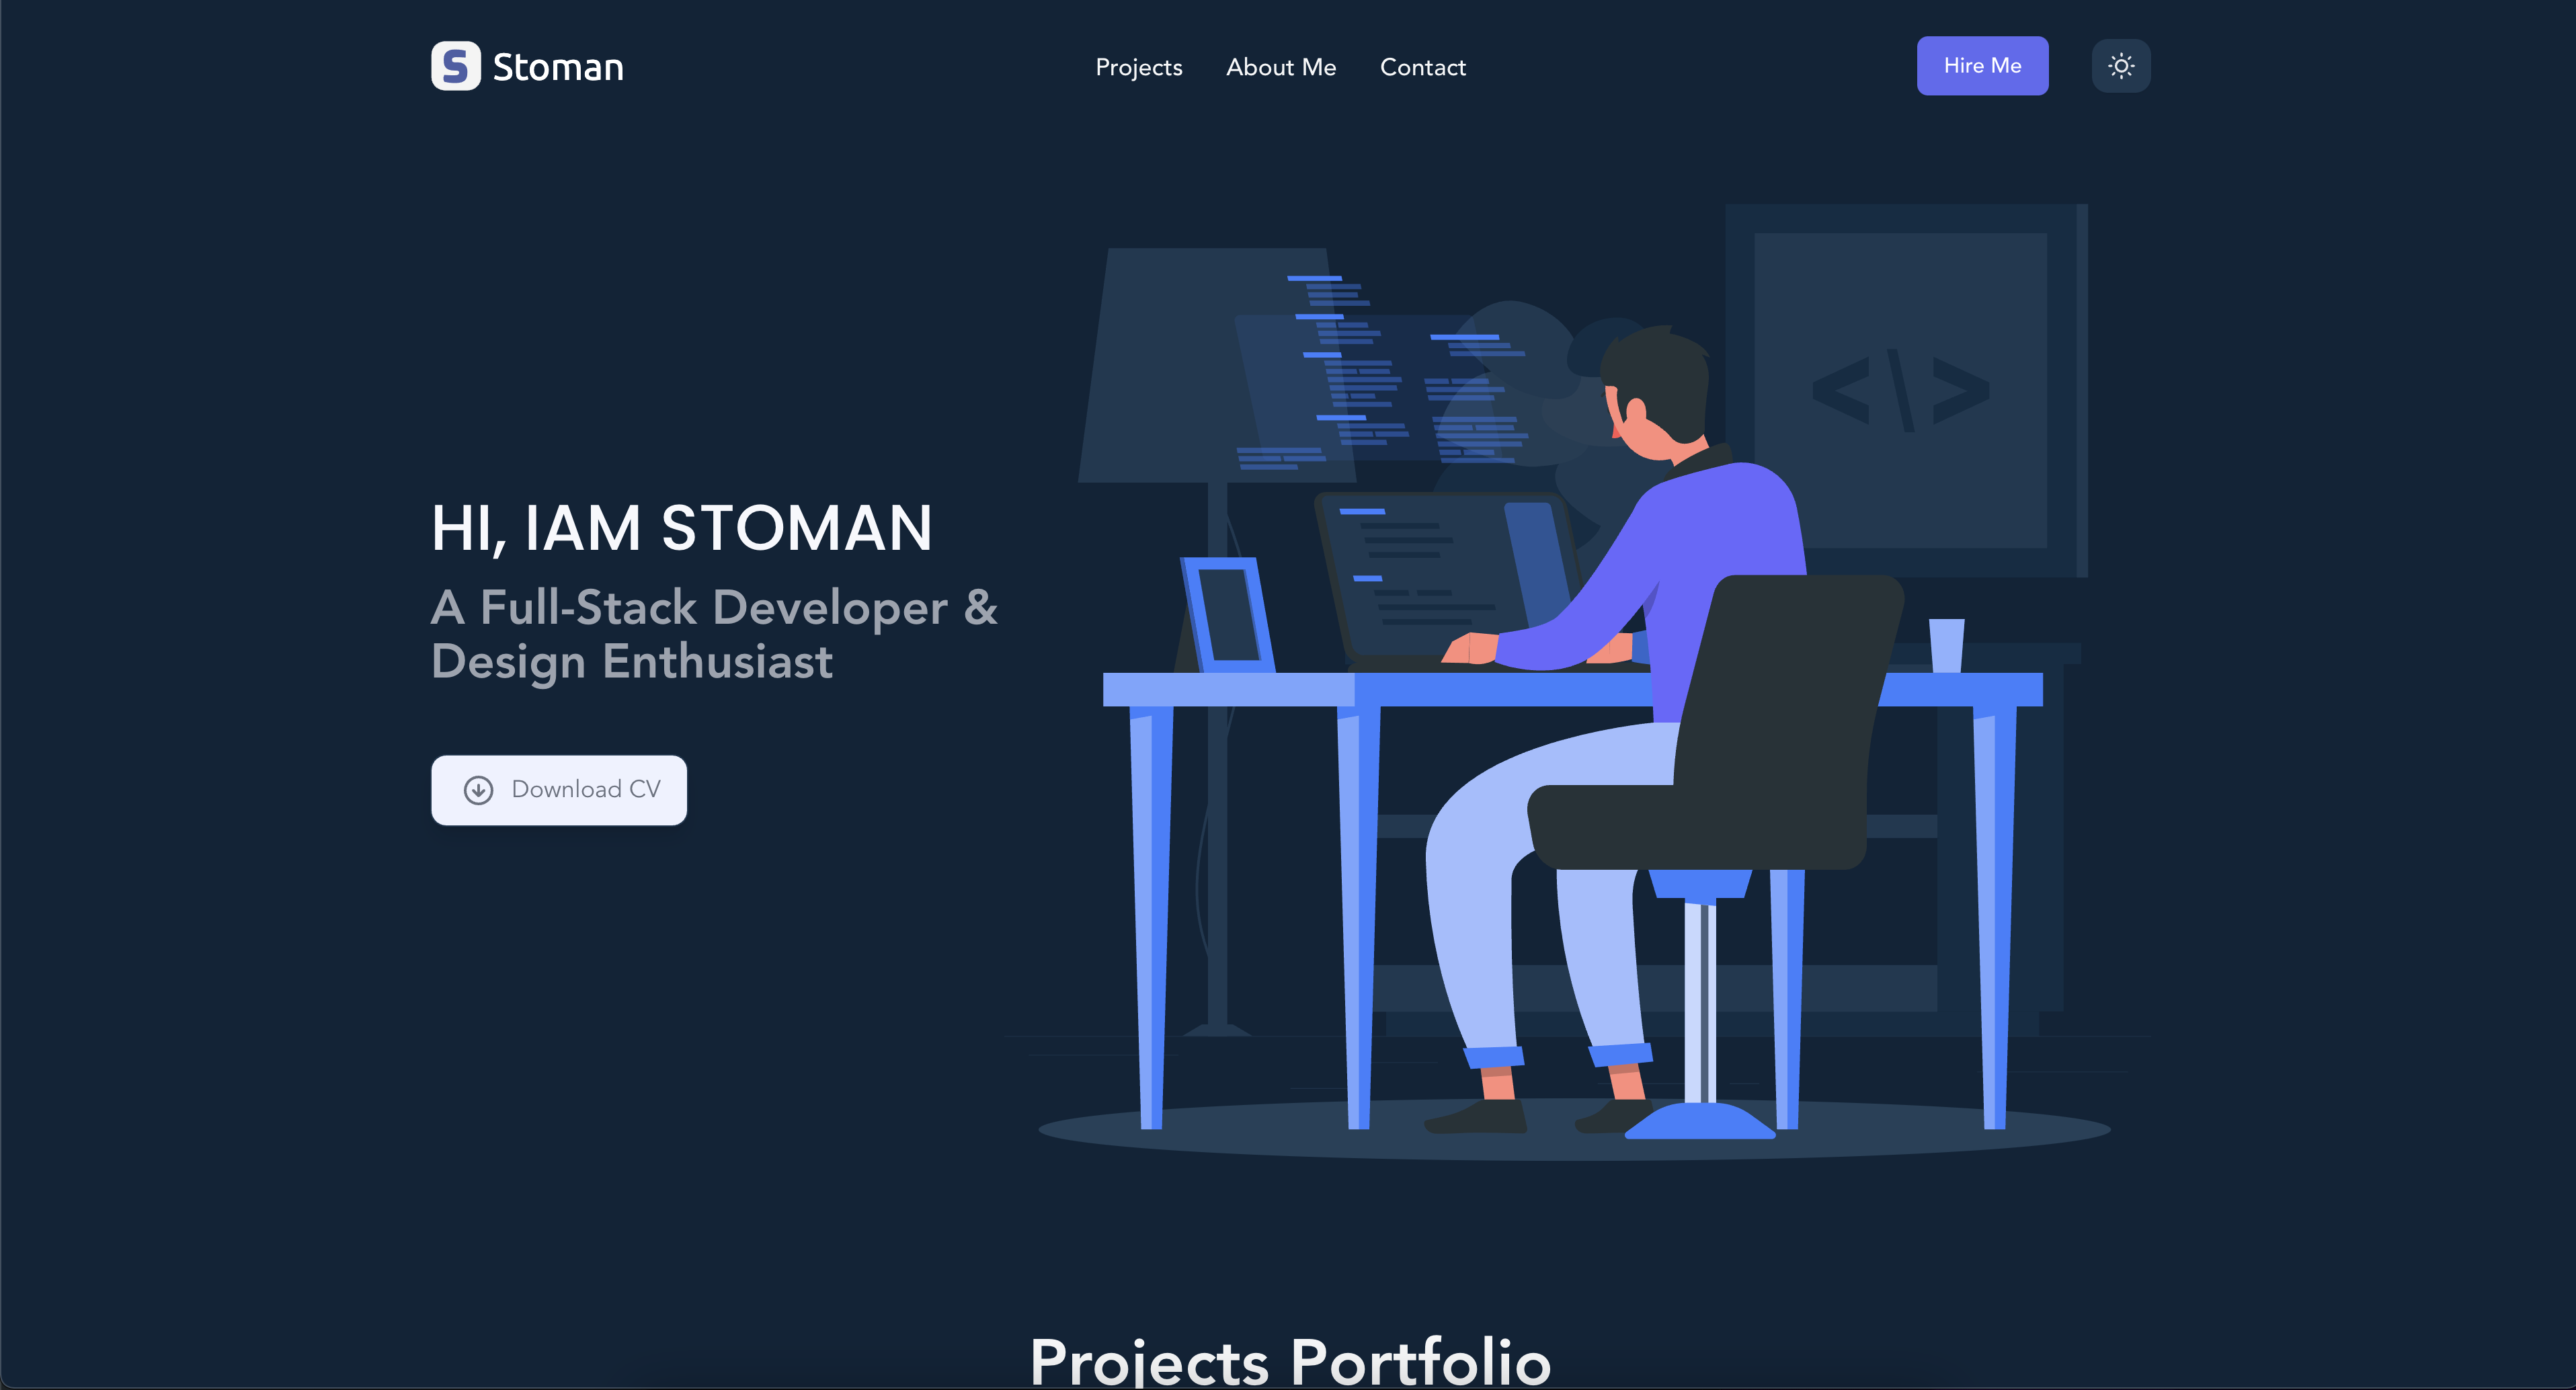Expand the Projects navigation dropdown
This screenshot has width=2576, height=1390.
[x=1138, y=67]
